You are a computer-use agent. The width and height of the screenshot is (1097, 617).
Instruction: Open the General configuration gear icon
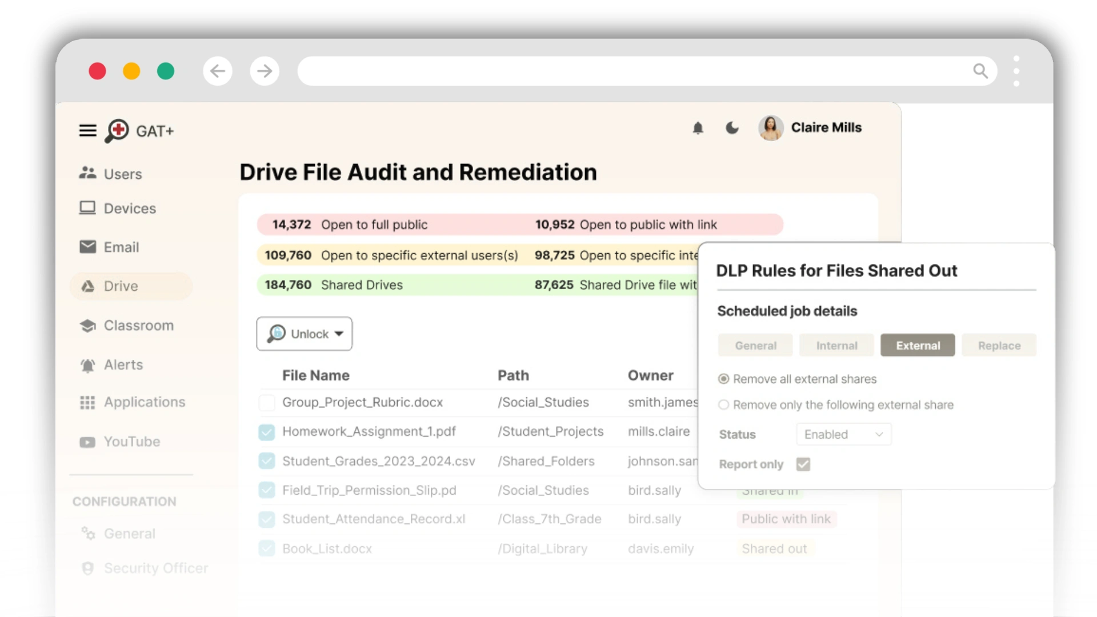point(87,534)
